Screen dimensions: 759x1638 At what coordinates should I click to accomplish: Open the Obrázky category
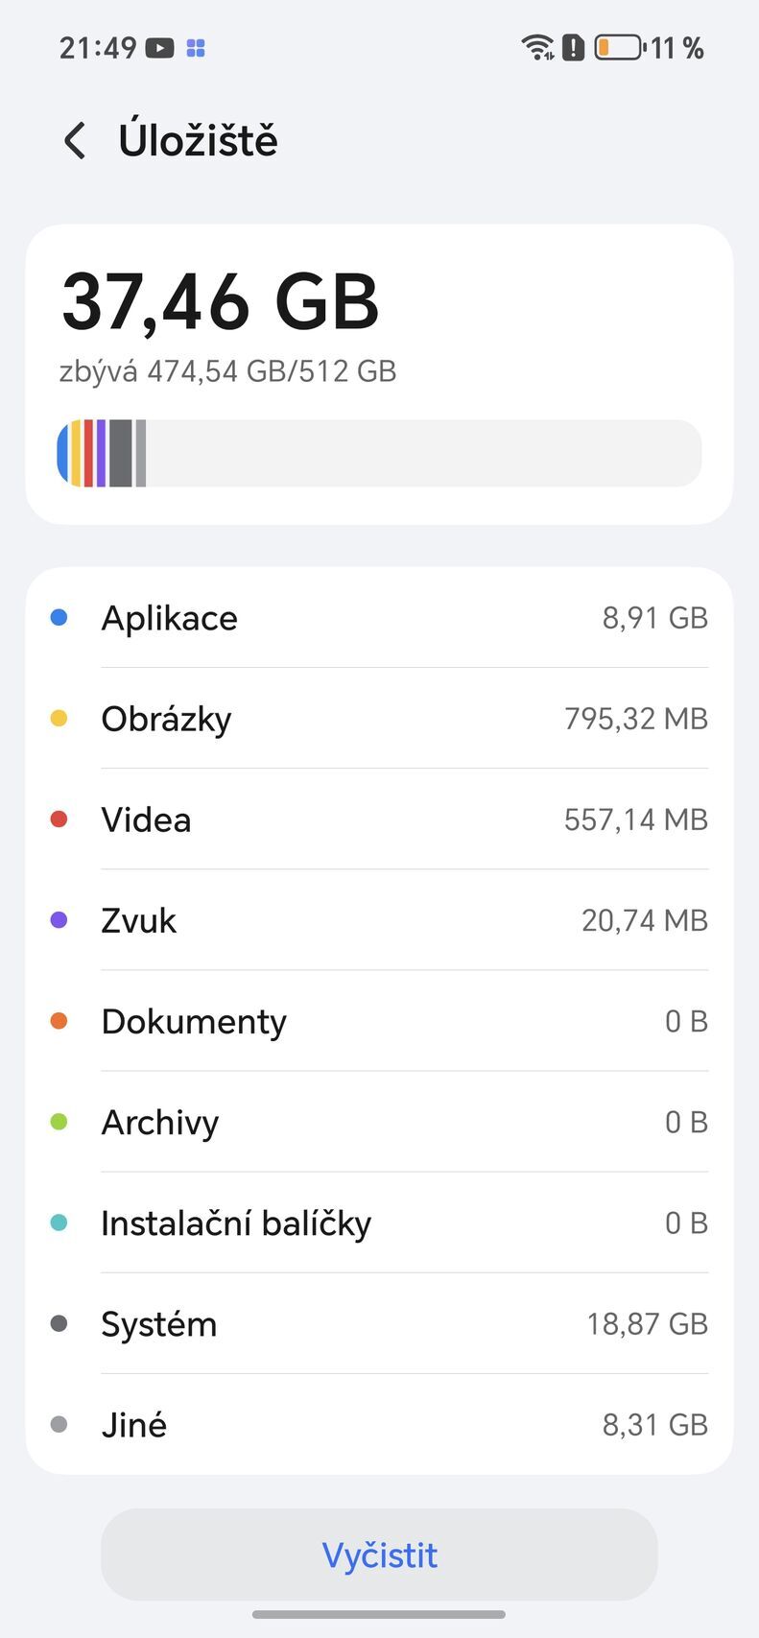point(379,718)
